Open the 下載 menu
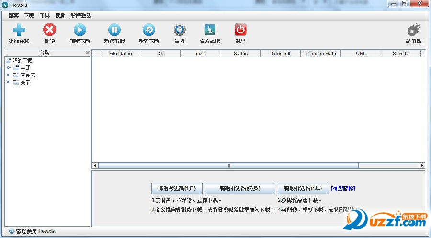 (29, 16)
